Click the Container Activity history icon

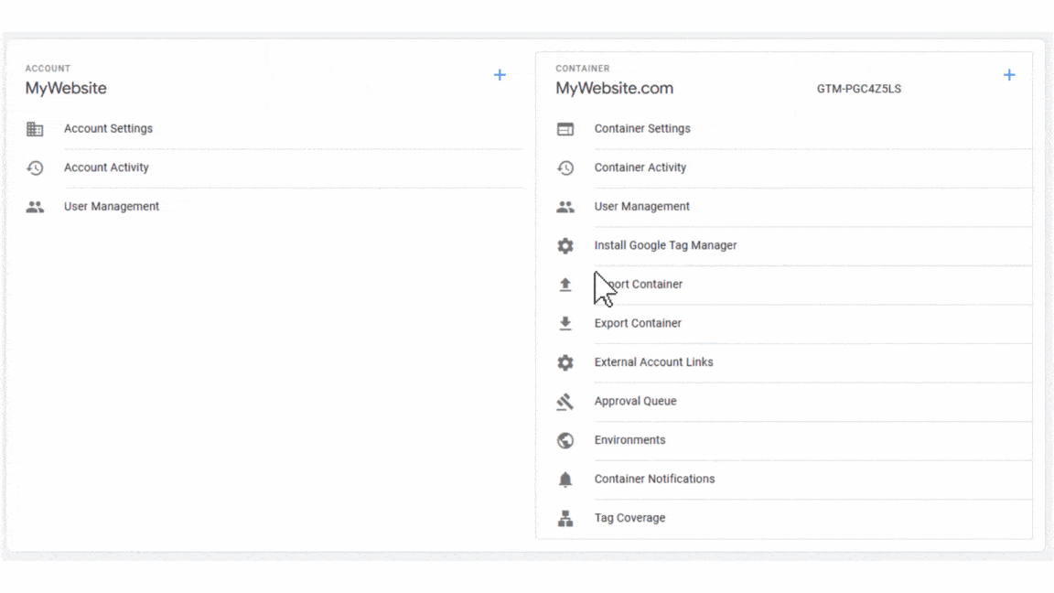[565, 168]
